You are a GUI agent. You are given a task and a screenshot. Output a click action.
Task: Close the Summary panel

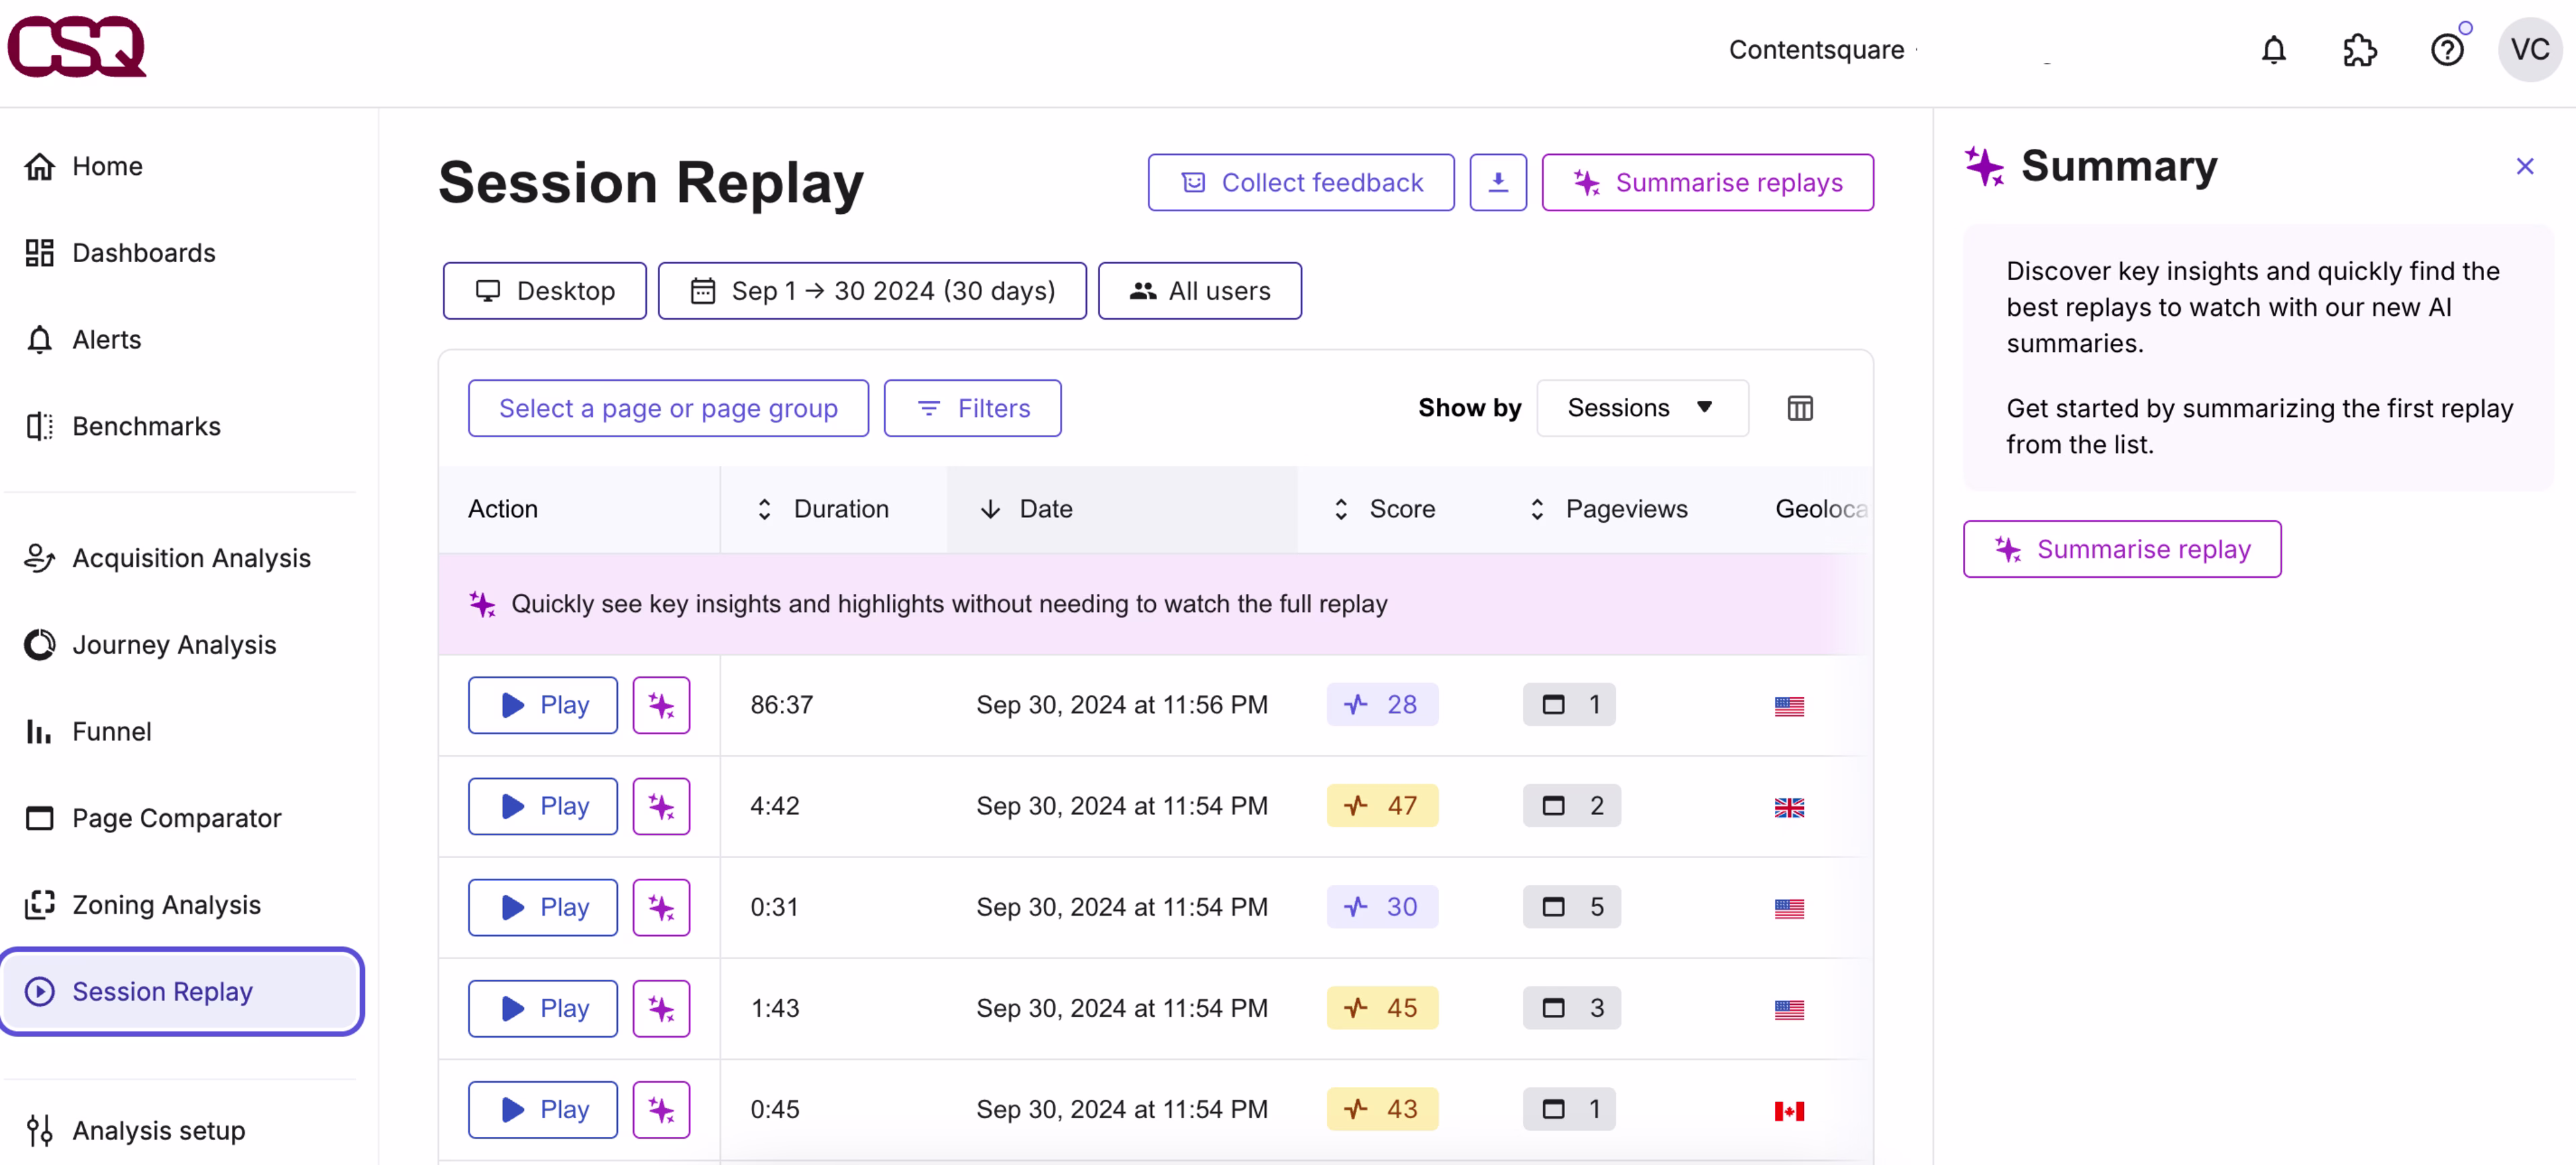coord(2524,167)
